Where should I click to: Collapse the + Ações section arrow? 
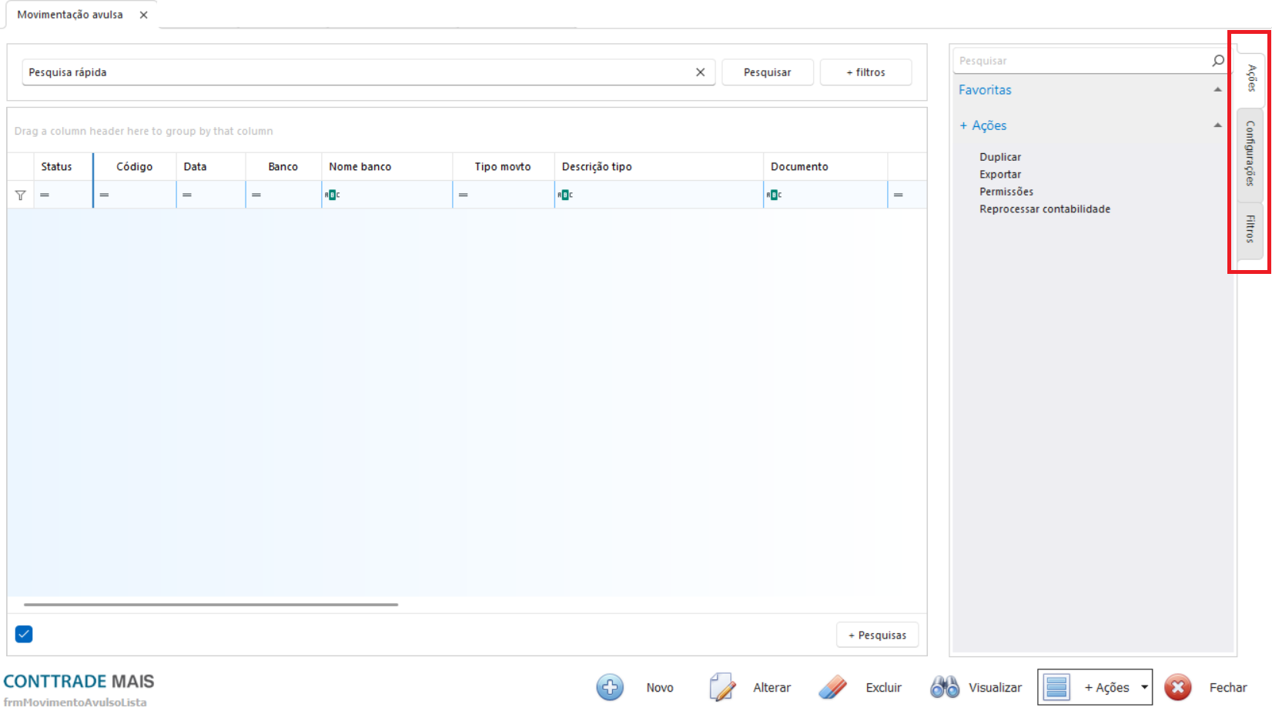1217,125
